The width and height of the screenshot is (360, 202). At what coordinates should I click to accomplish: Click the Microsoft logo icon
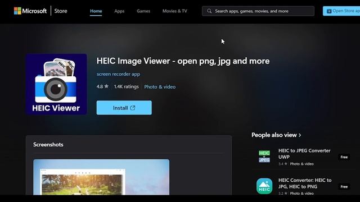[17, 11]
